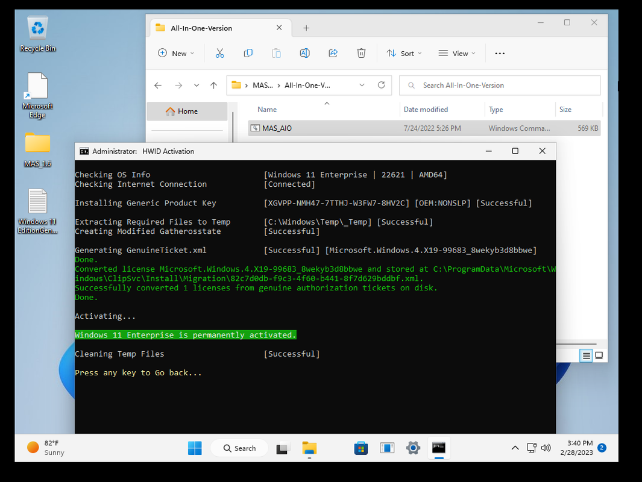Viewport: 642px width, 482px height.
Task: Click the Copy icon in Explorer toolbar
Action: 248,53
